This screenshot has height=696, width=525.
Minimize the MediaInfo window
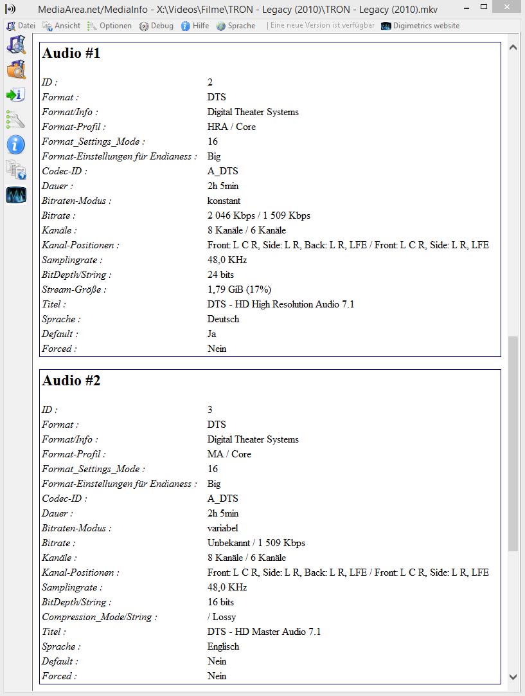tap(467, 8)
